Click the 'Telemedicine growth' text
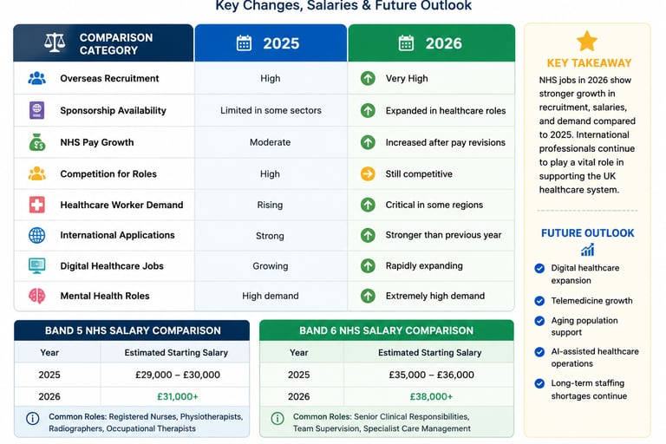Image resolution: width=666 pixels, height=444 pixels. point(591,301)
